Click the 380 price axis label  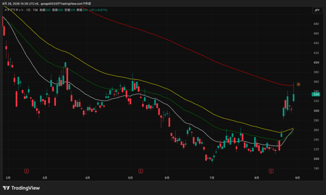point(316,72)
